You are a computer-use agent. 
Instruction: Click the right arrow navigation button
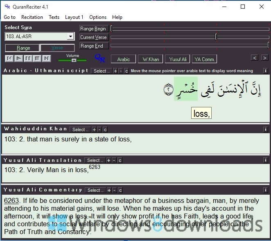pyautogui.click(x=264, y=58)
